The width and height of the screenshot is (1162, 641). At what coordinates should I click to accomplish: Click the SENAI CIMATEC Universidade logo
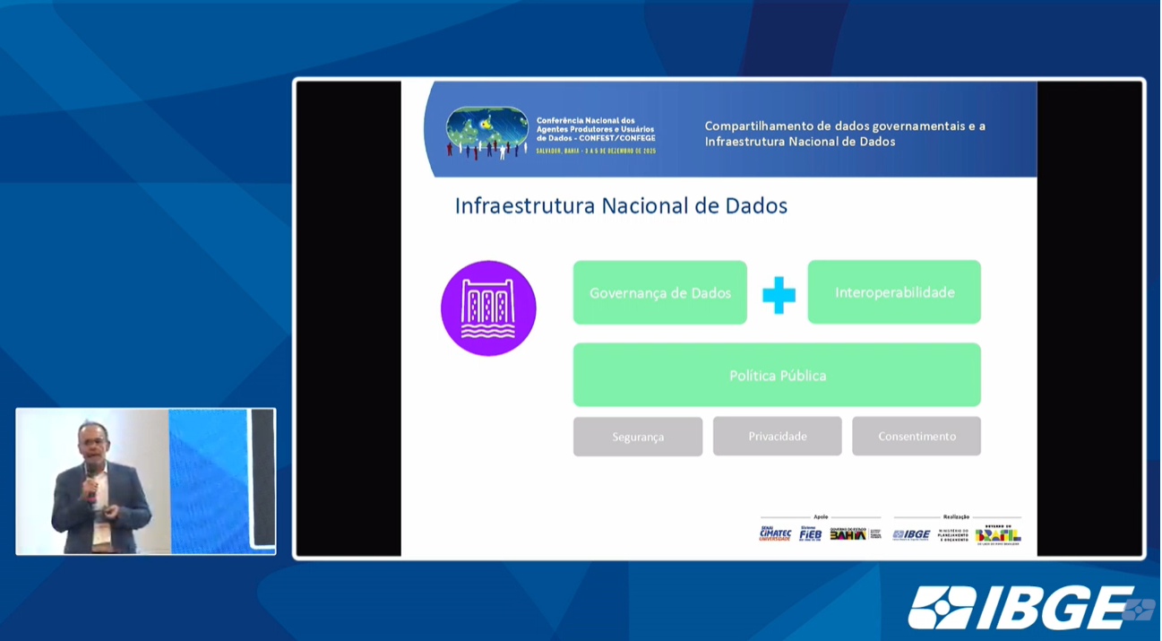pyautogui.click(x=775, y=534)
